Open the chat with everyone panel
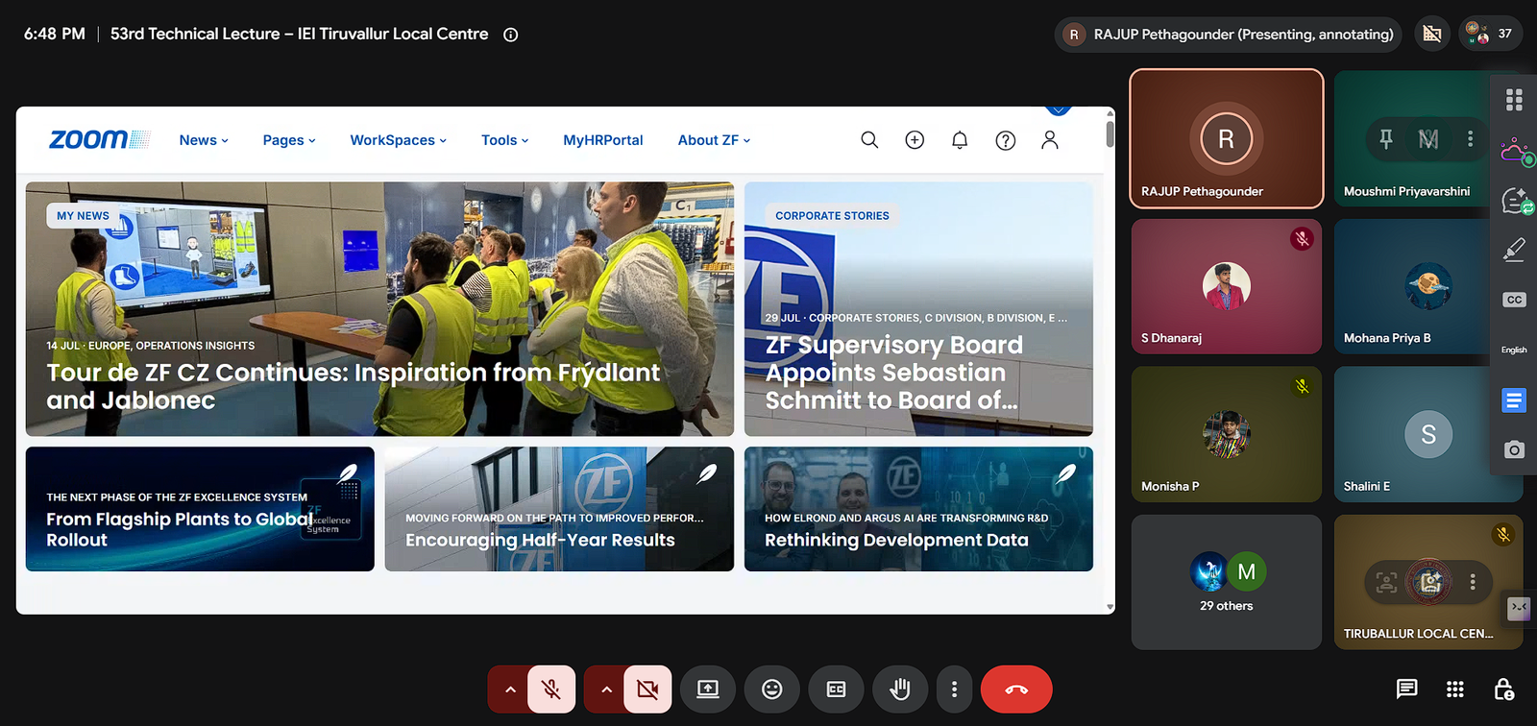 pyautogui.click(x=1407, y=689)
